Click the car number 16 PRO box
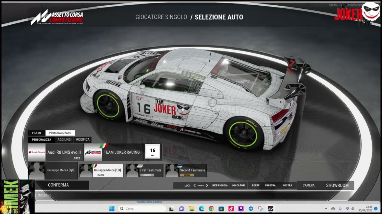Image resolution: width=382 pixels, height=214 pixels. click(153, 152)
